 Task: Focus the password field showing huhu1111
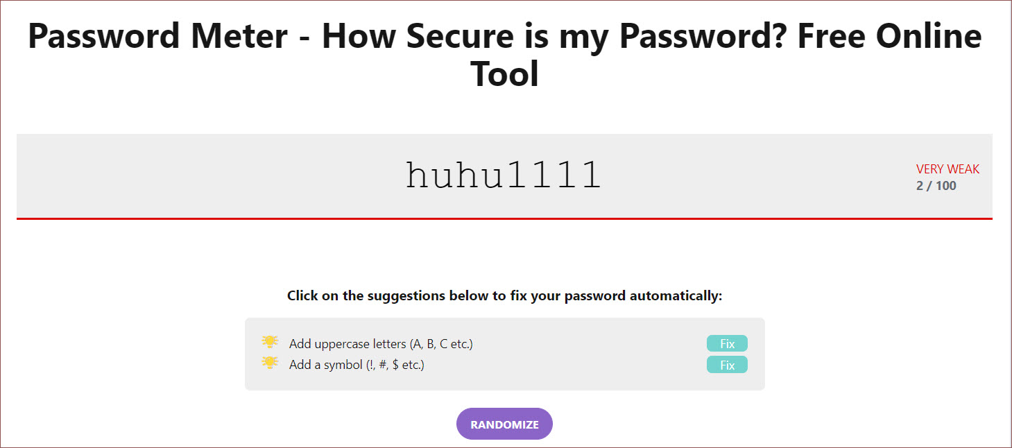(x=503, y=175)
